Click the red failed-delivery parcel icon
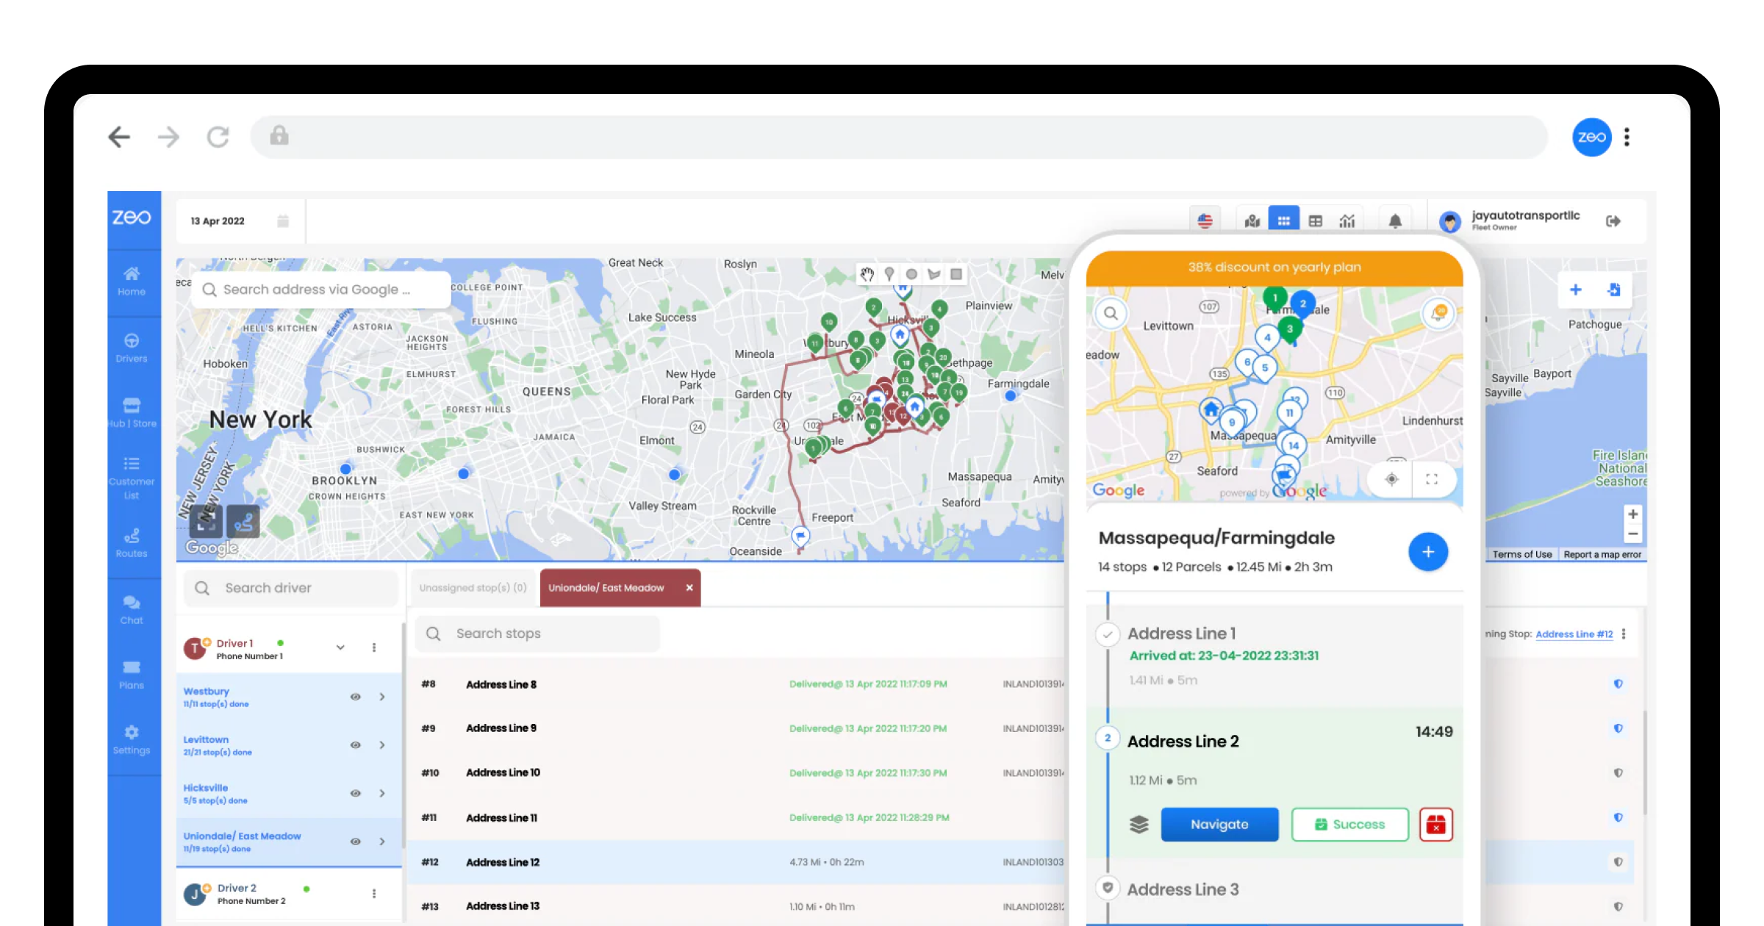Viewport: 1764px width, 926px height. (1435, 825)
